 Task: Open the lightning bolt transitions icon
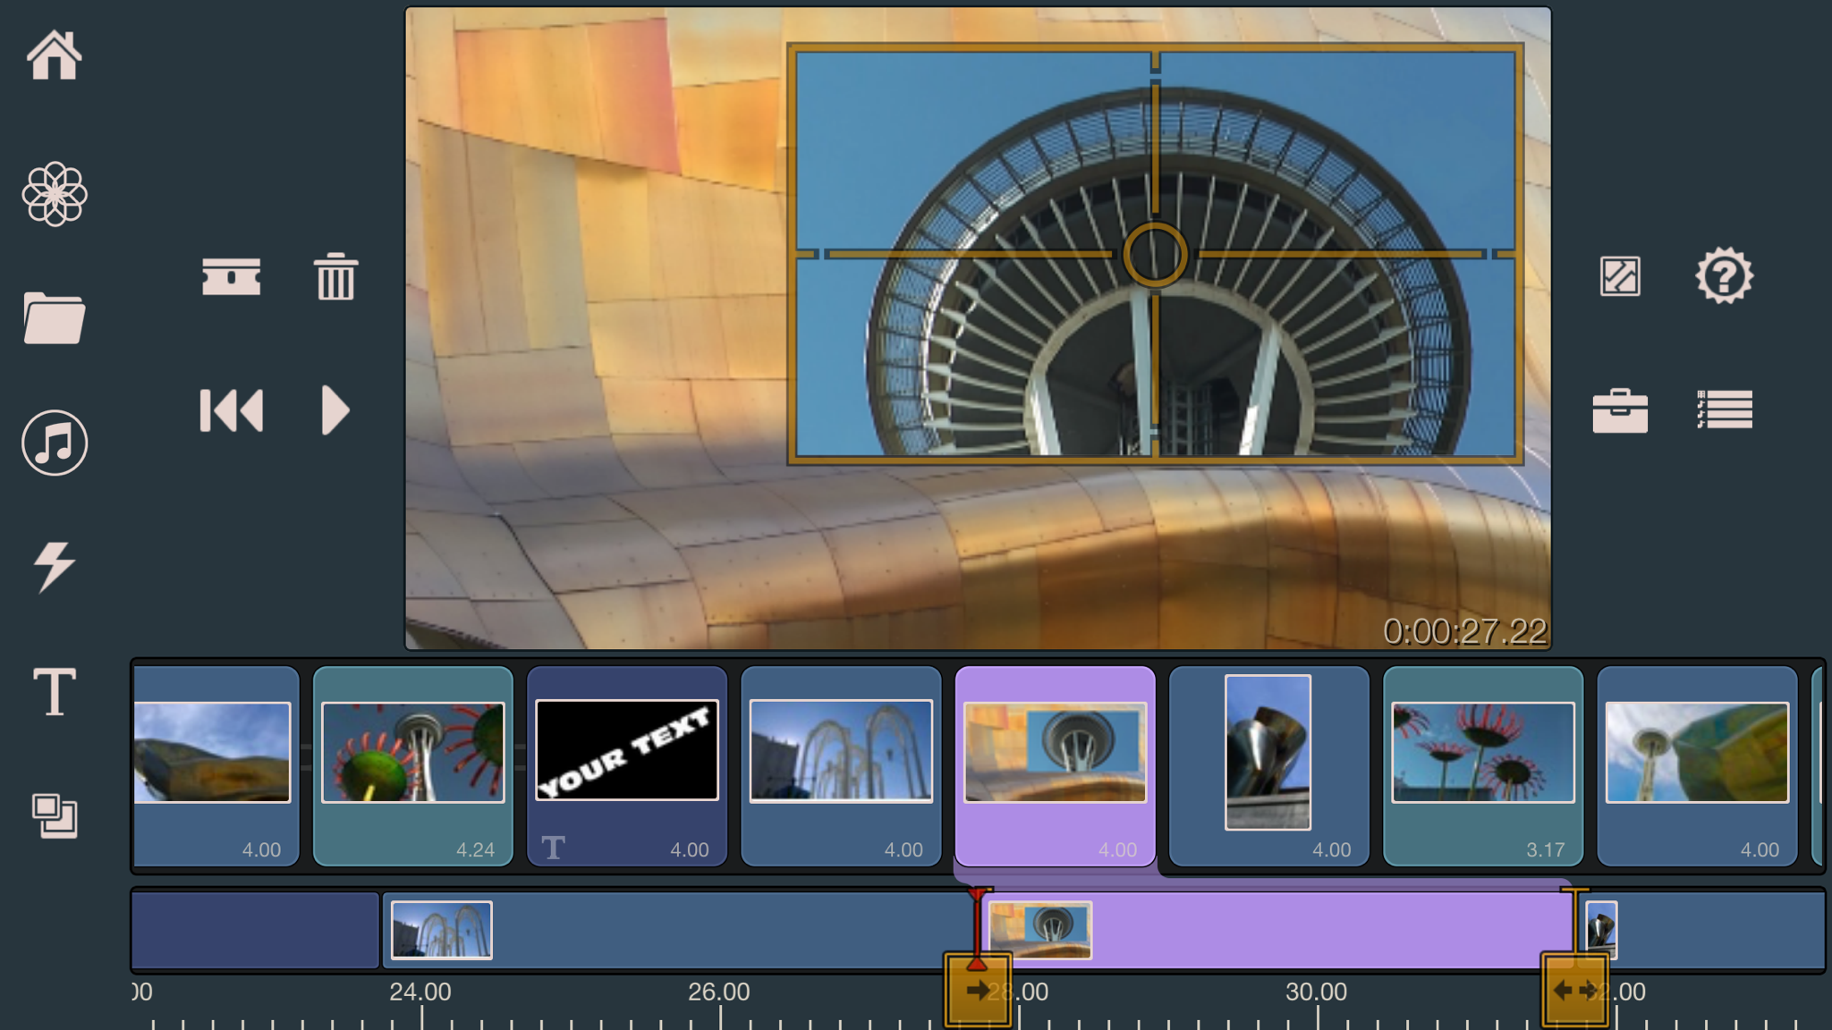55,567
